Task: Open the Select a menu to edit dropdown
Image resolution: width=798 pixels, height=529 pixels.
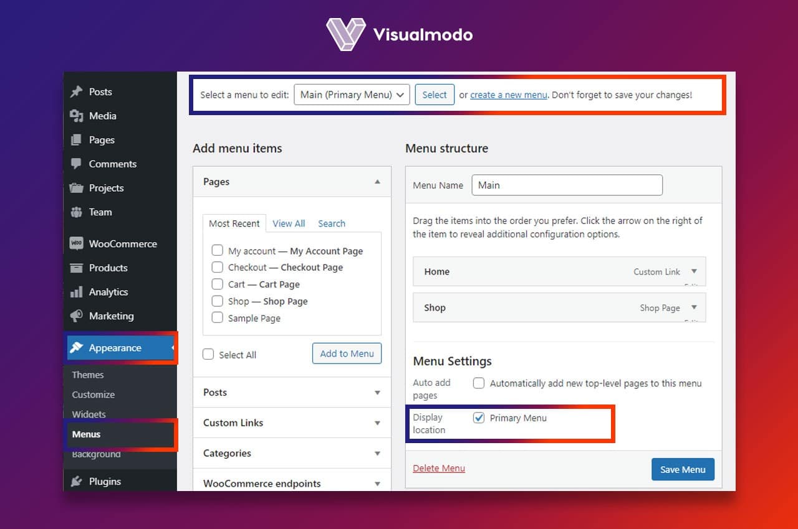Action: coord(351,94)
